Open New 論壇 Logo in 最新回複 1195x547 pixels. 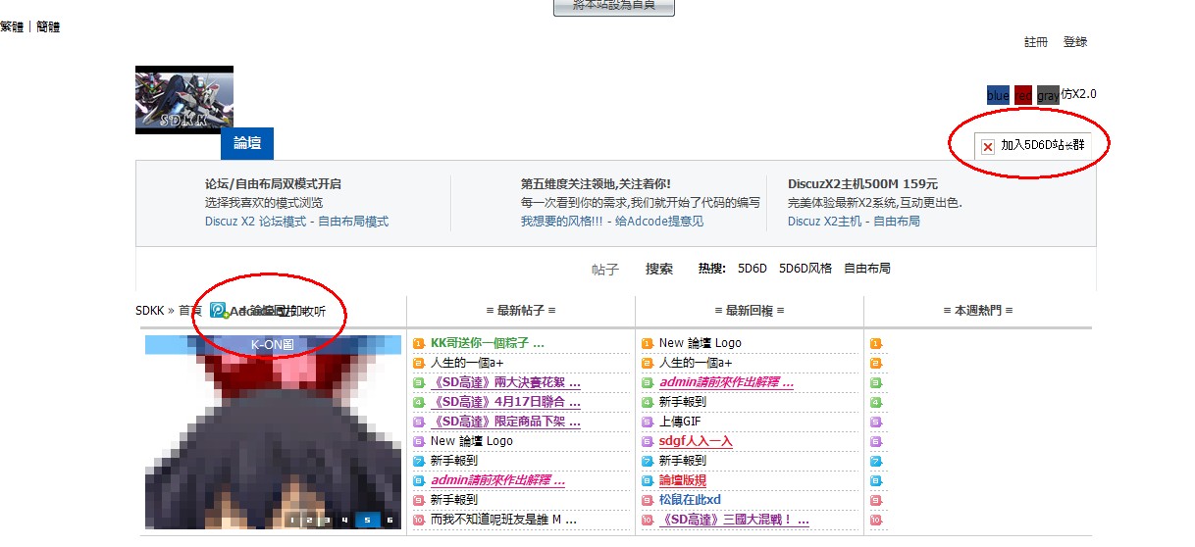point(701,343)
